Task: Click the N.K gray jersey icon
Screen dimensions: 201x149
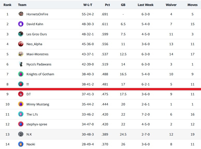Action: 21,134
